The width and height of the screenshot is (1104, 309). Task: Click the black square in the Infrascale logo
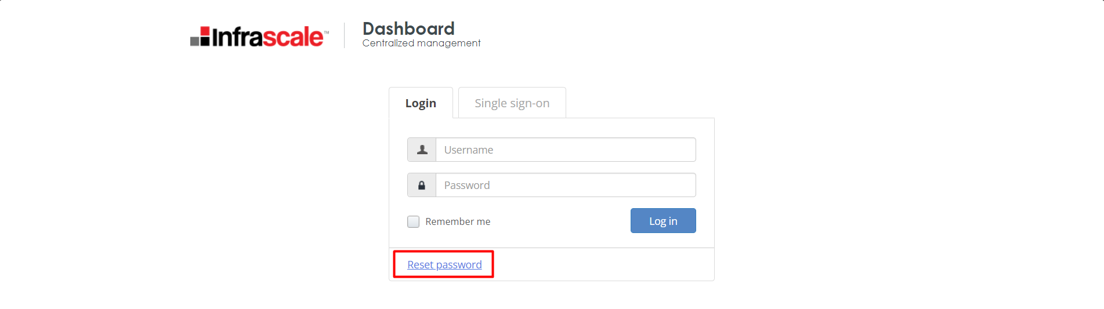205,41
